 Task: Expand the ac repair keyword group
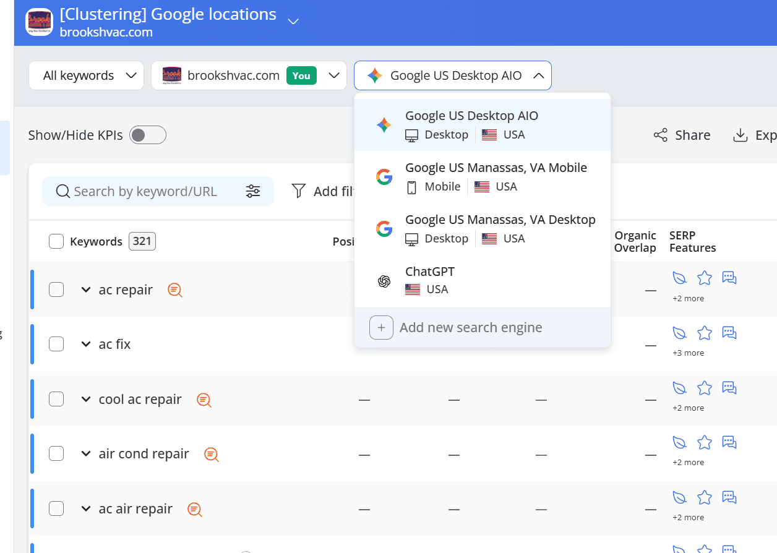(86, 289)
